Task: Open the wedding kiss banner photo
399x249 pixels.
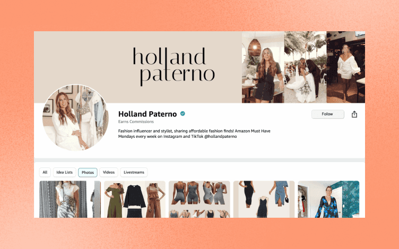Action: coord(306,67)
